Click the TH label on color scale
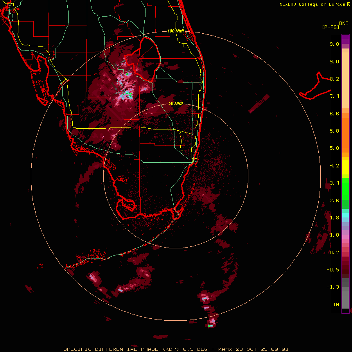Viewport: 352px width, 352px height. pyautogui.click(x=336, y=305)
